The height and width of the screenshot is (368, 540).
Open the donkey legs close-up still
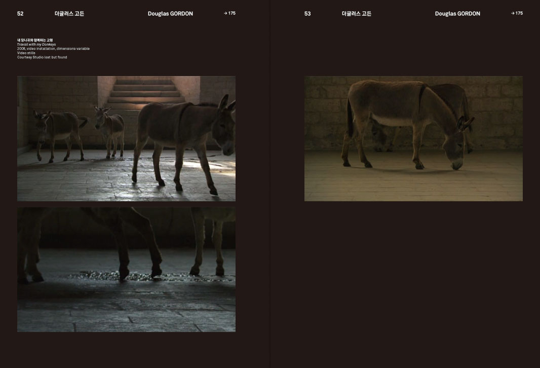(126, 269)
